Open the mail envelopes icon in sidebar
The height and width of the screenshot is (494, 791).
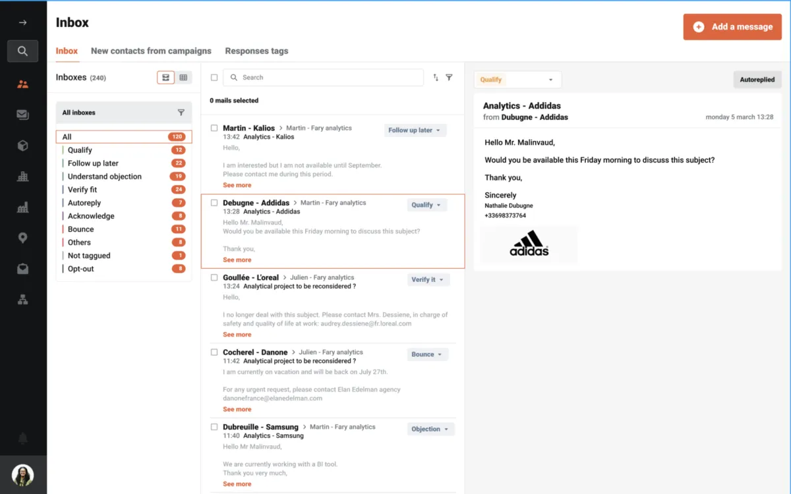[22, 115]
